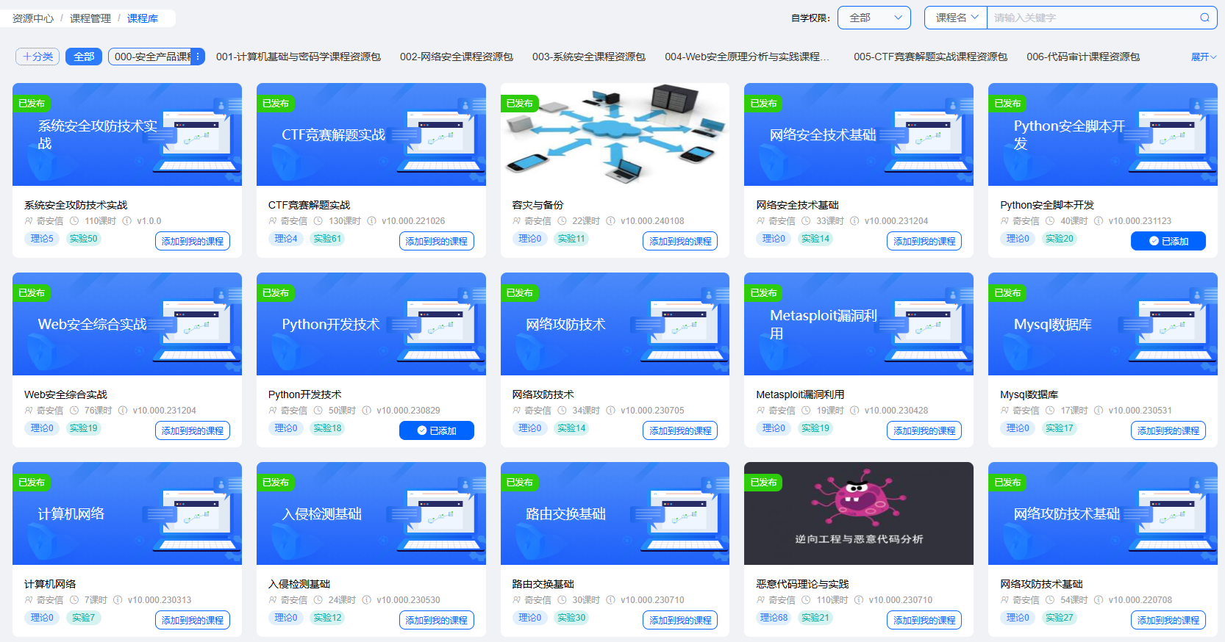Click course title 路由交换基础
1225x642 pixels.
(543, 584)
